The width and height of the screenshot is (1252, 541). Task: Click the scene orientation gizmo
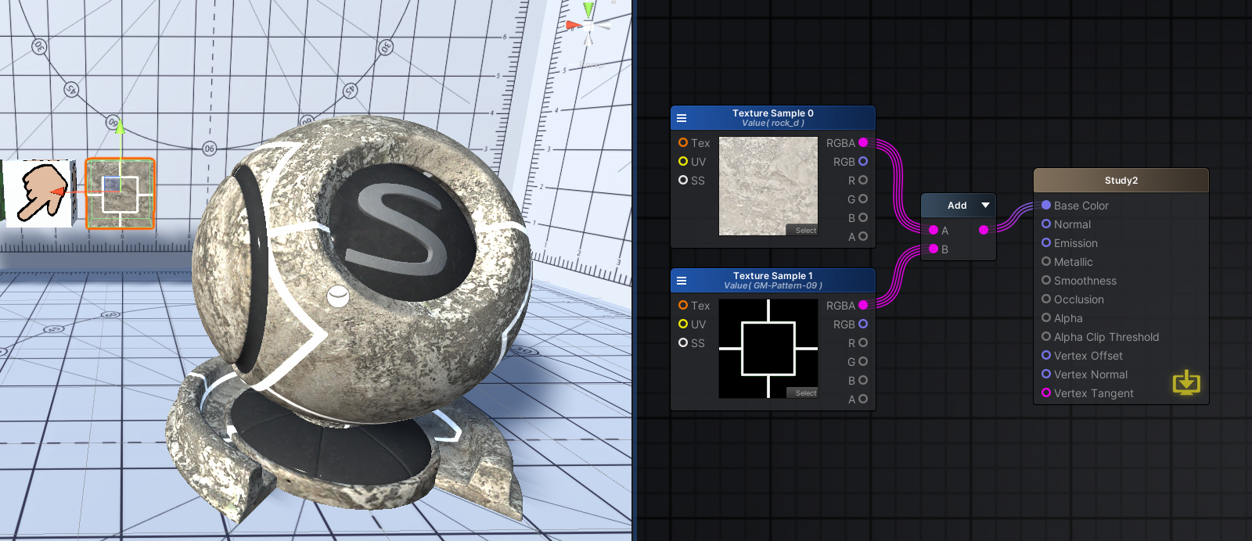(587, 25)
